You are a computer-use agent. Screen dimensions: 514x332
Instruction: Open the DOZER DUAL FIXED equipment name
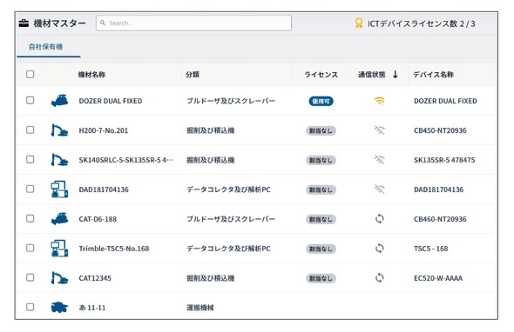tap(111, 101)
